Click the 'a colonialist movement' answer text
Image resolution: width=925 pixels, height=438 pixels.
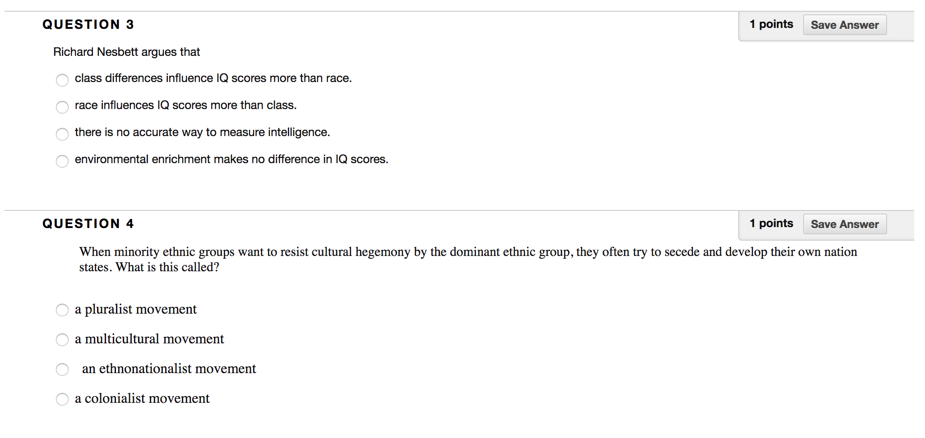click(142, 398)
